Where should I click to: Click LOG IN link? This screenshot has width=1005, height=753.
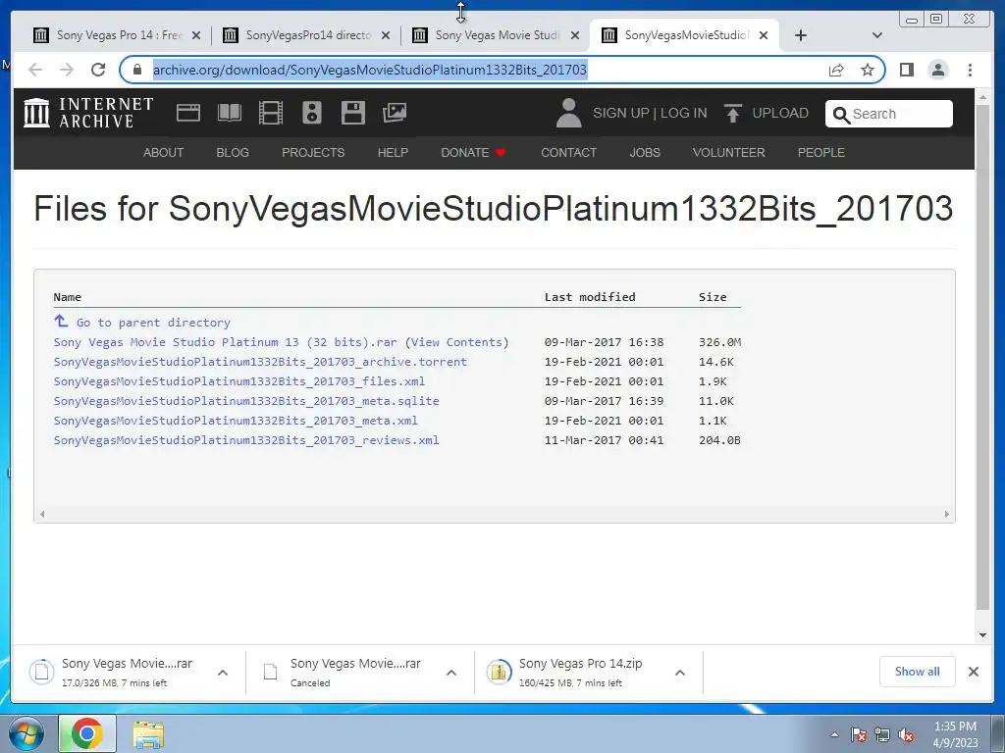pyautogui.click(x=684, y=113)
